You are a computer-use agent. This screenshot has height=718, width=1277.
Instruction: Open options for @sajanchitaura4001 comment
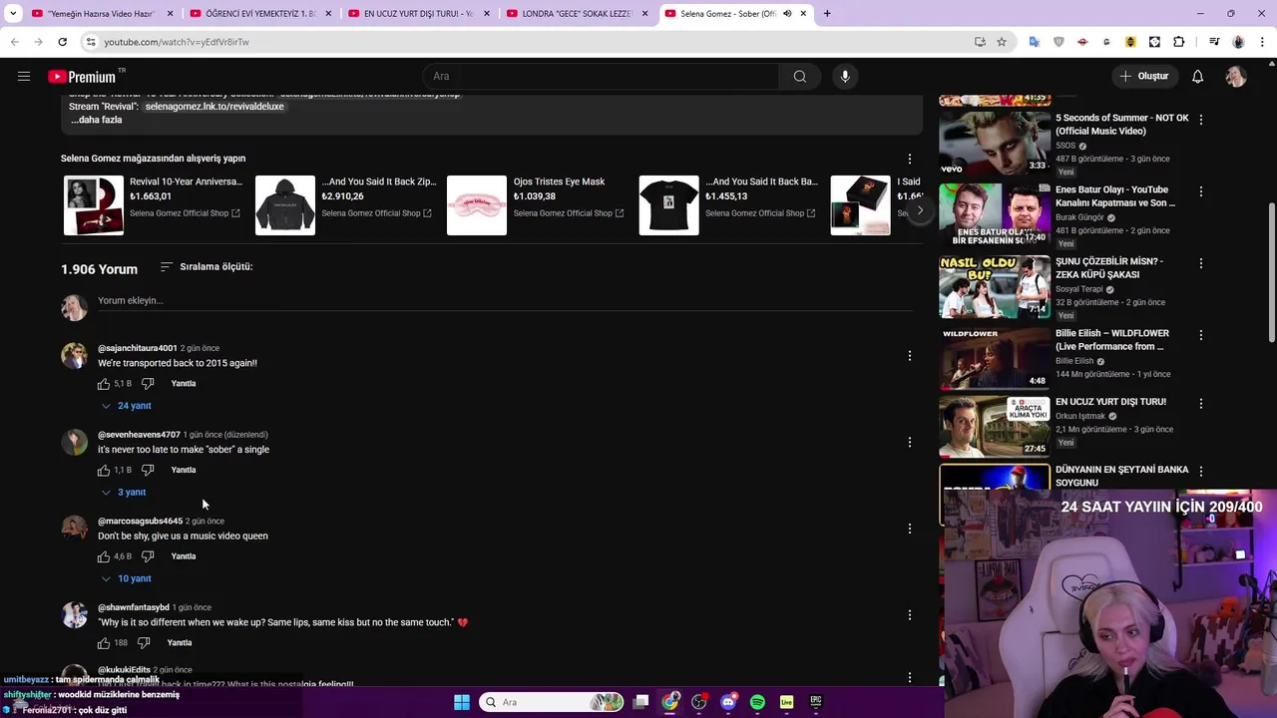pos(909,356)
